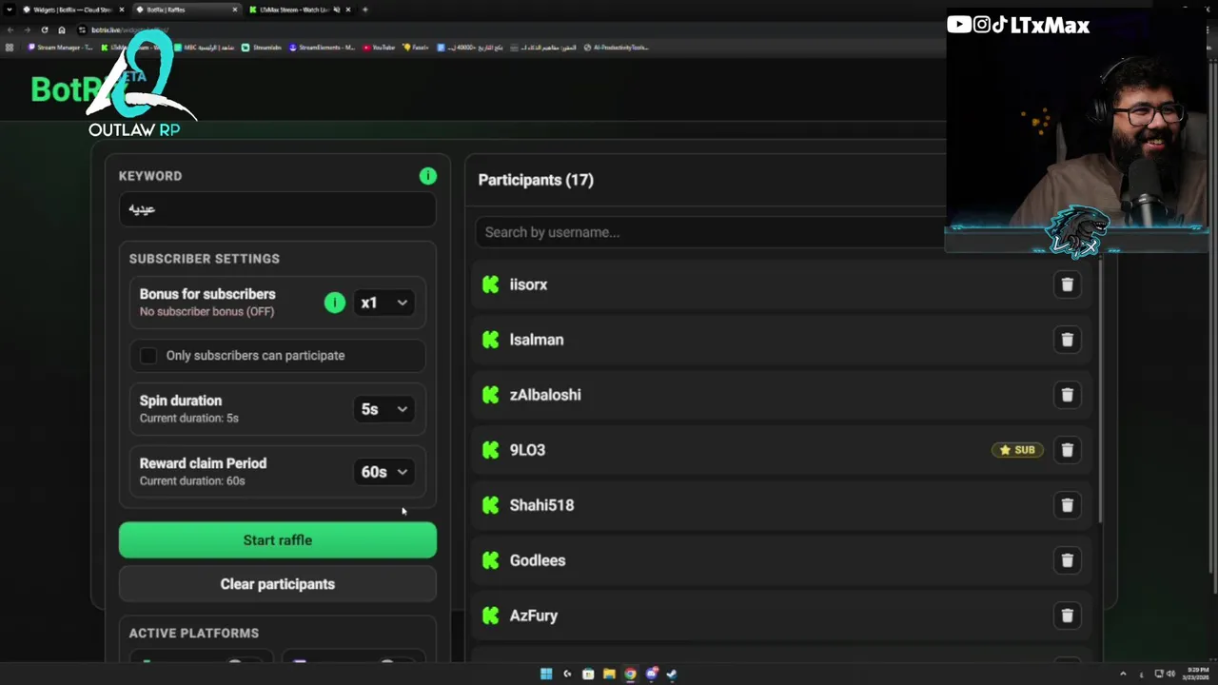Delete participant iisorx with trash icon
Viewport: 1218px width, 685px height.
[x=1067, y=284]
